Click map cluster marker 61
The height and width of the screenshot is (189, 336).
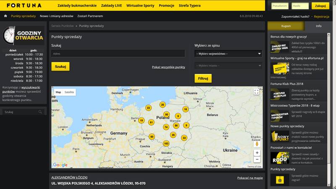click(151, 122)
